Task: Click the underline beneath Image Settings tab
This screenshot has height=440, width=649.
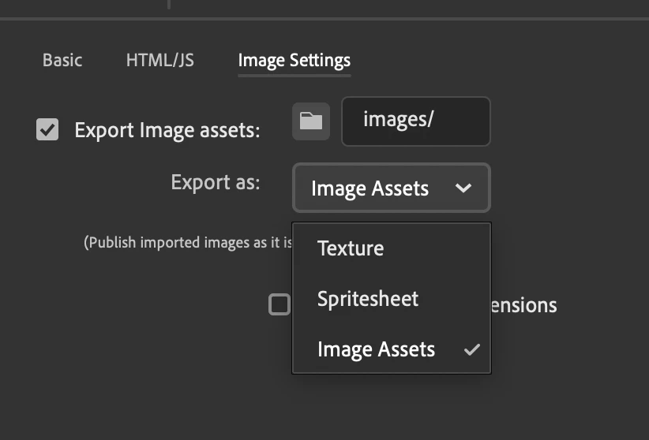Action: point(294,76)
